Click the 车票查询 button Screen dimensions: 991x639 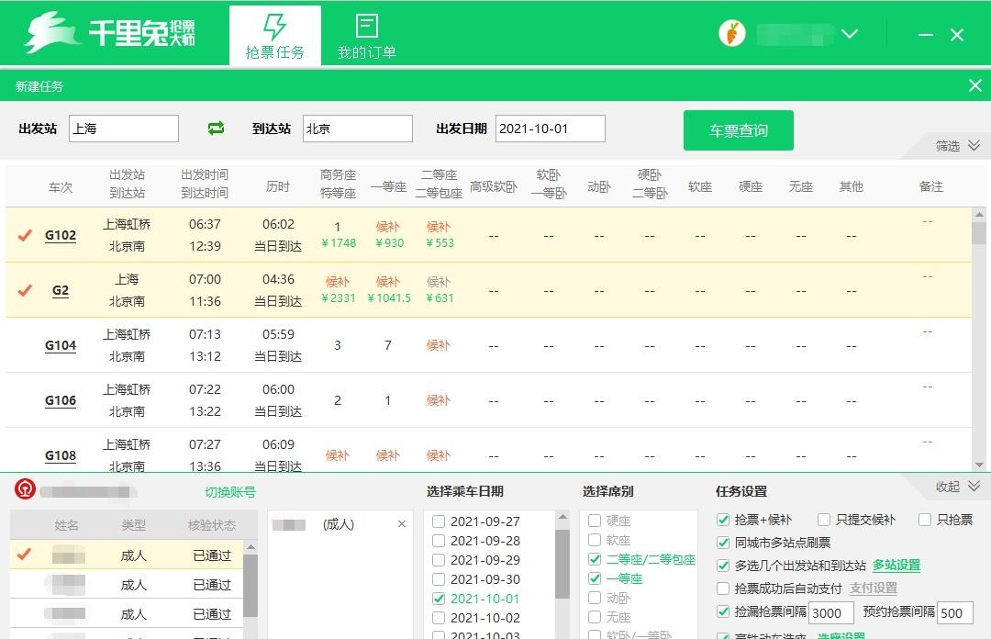click(738, 130)
